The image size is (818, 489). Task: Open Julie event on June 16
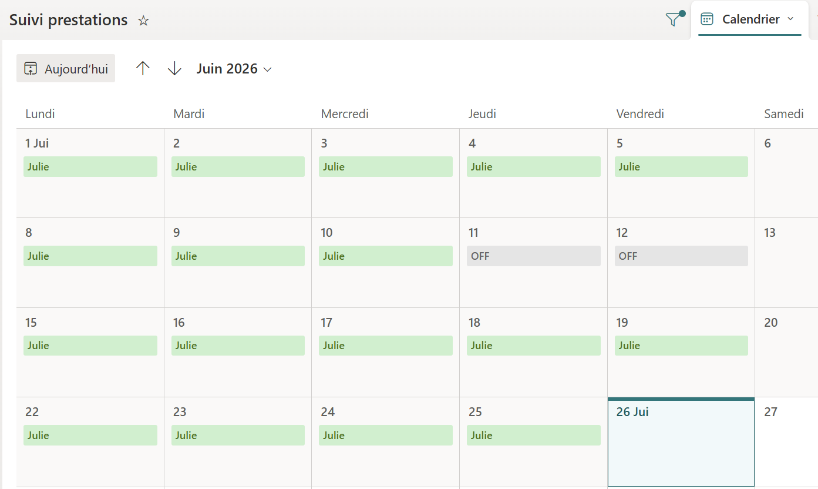(238, 345)
